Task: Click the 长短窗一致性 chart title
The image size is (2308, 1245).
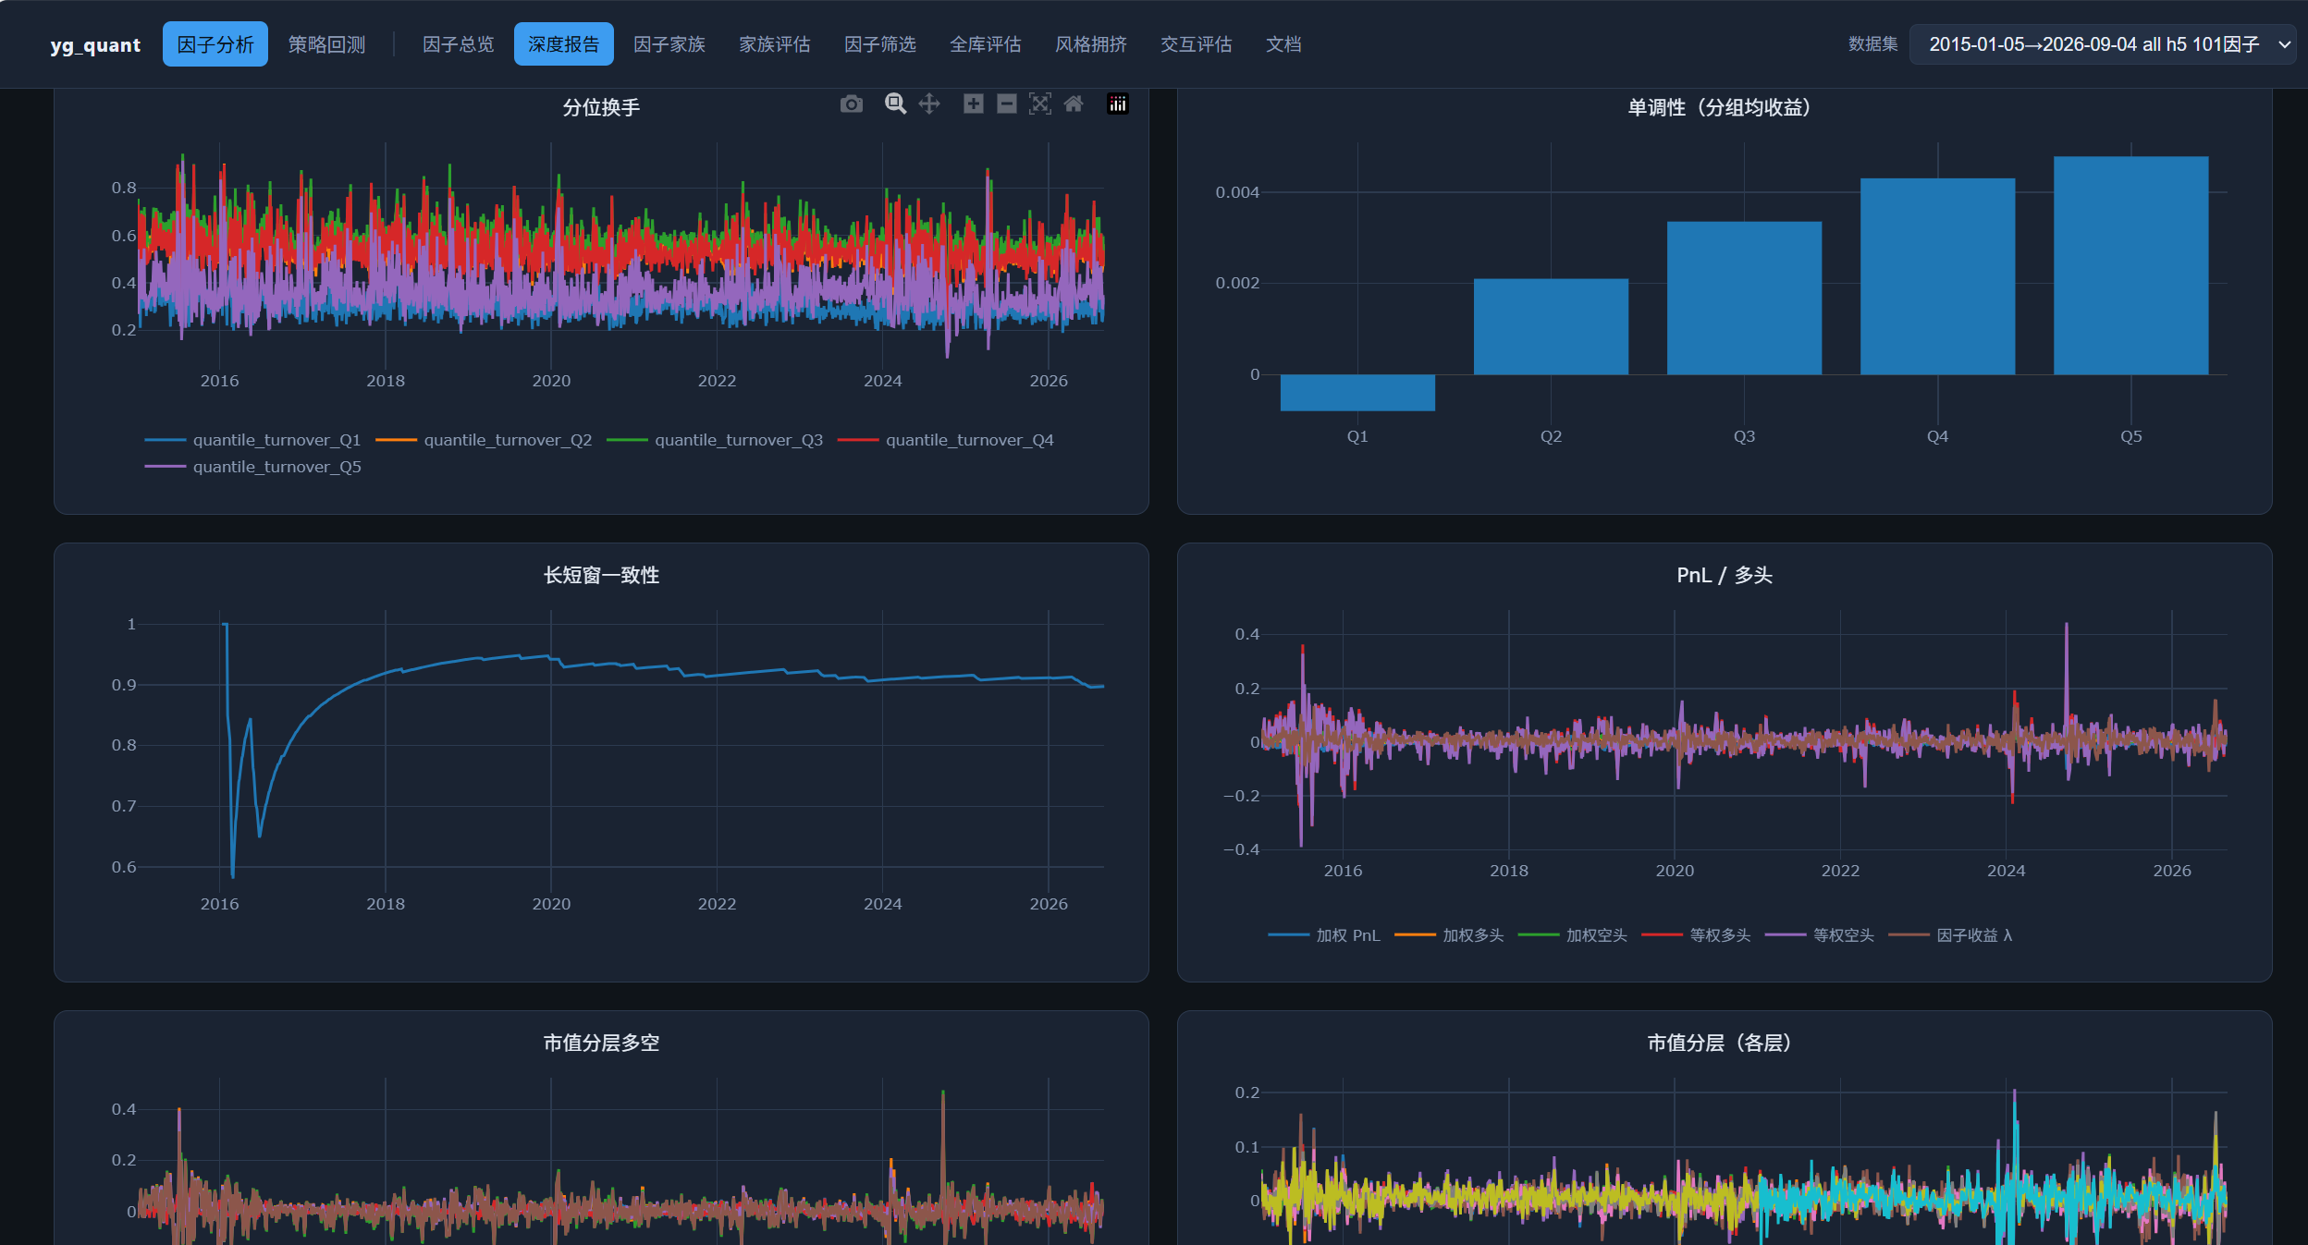Action: 601,575
